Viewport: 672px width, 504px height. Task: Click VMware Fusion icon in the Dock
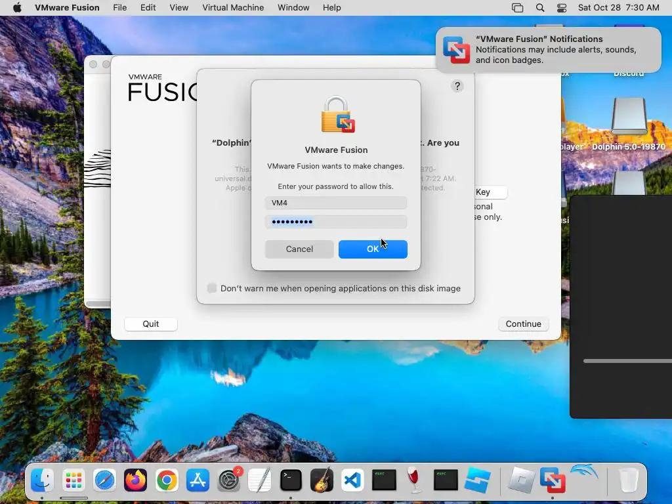(553, 480)
